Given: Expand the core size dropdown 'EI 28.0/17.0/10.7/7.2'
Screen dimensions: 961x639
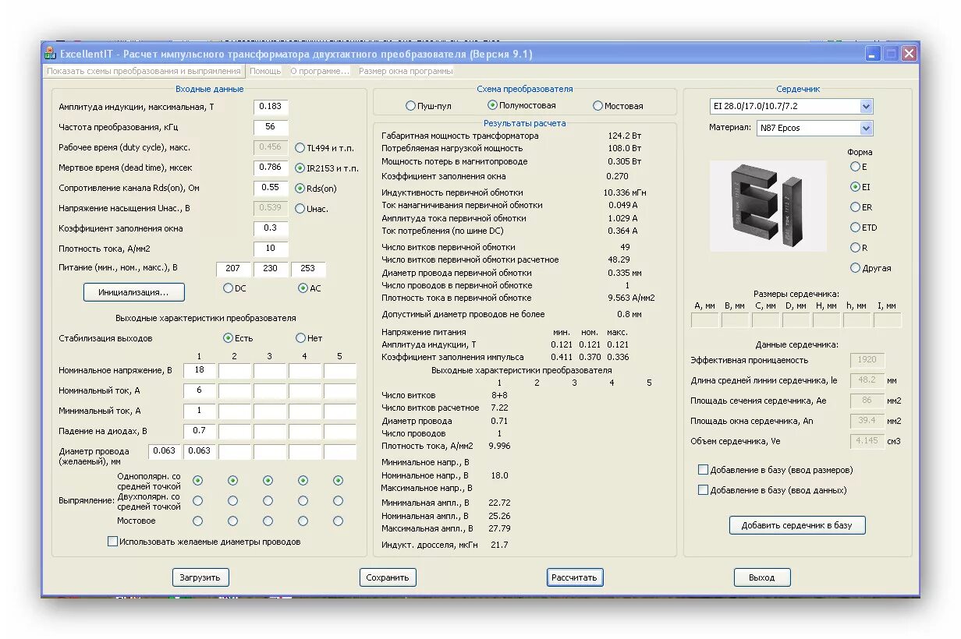Looking at the screenshot, I should click(866, 106).
